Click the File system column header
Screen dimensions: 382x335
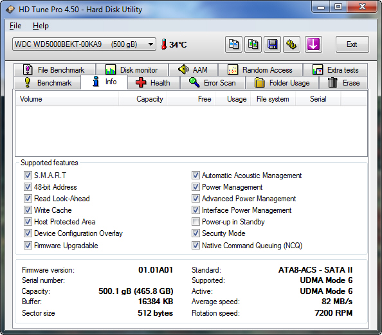(273, 99)
